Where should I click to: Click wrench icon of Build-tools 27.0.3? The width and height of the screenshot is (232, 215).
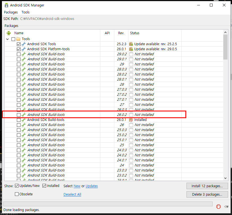point(24,90)
